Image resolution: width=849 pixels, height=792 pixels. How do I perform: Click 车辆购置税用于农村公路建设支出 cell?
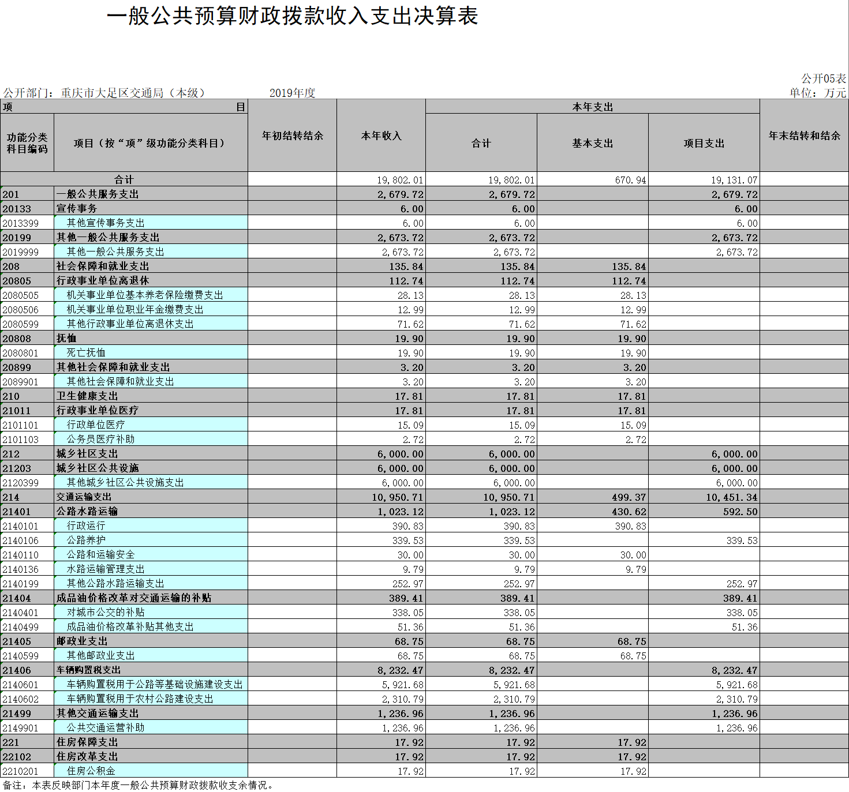point(151,699)
